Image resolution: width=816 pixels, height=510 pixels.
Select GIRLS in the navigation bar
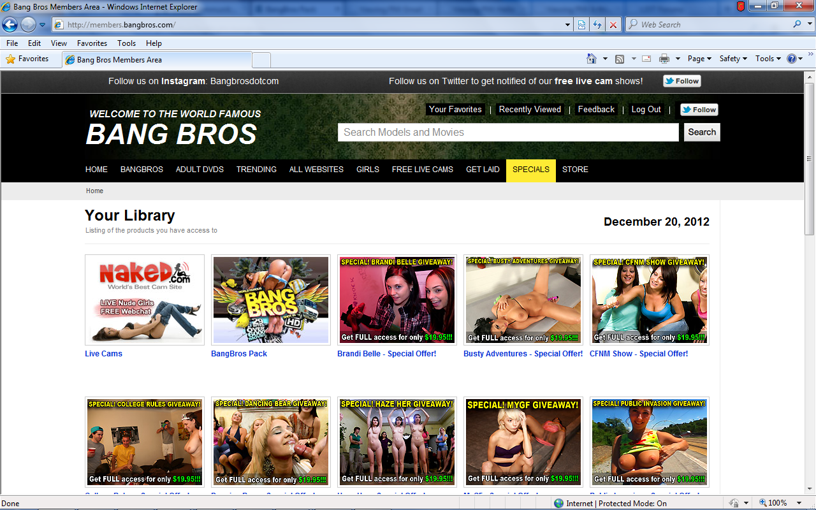[368, 170]
